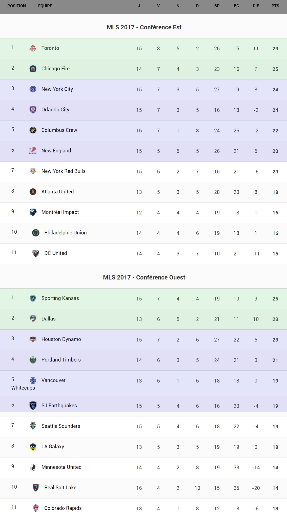
Task: Click the Columbus Crew badge icon
Action: click(x=33, y=130)
